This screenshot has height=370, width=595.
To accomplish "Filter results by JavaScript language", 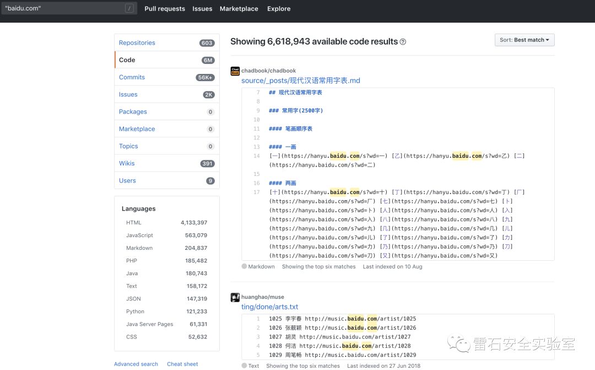I will coord(139,235).
